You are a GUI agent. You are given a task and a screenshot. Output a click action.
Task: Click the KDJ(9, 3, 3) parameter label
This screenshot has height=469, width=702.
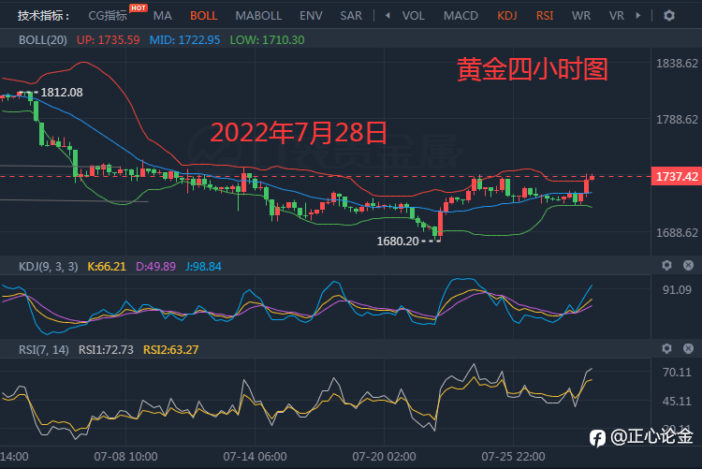pos(48,267)
